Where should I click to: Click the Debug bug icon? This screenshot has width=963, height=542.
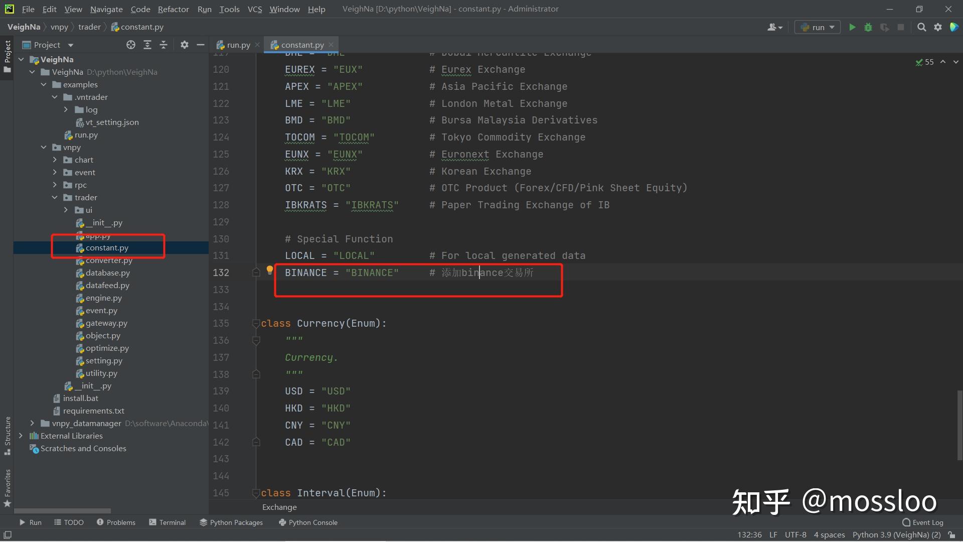[868, 27]
